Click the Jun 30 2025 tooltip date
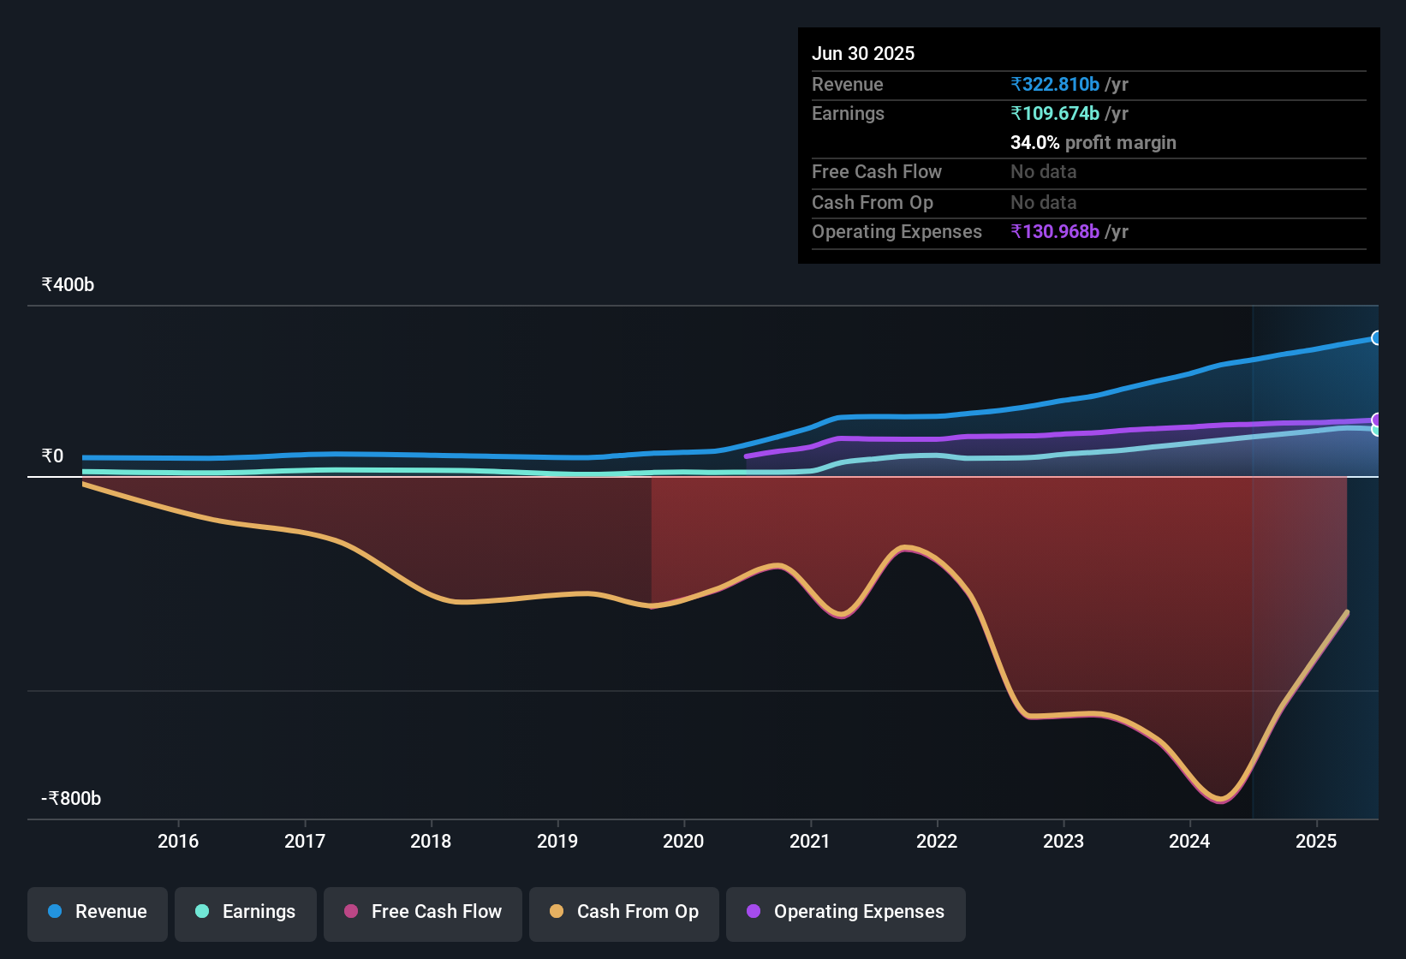 pyautogui.click(x=863, y=54)
